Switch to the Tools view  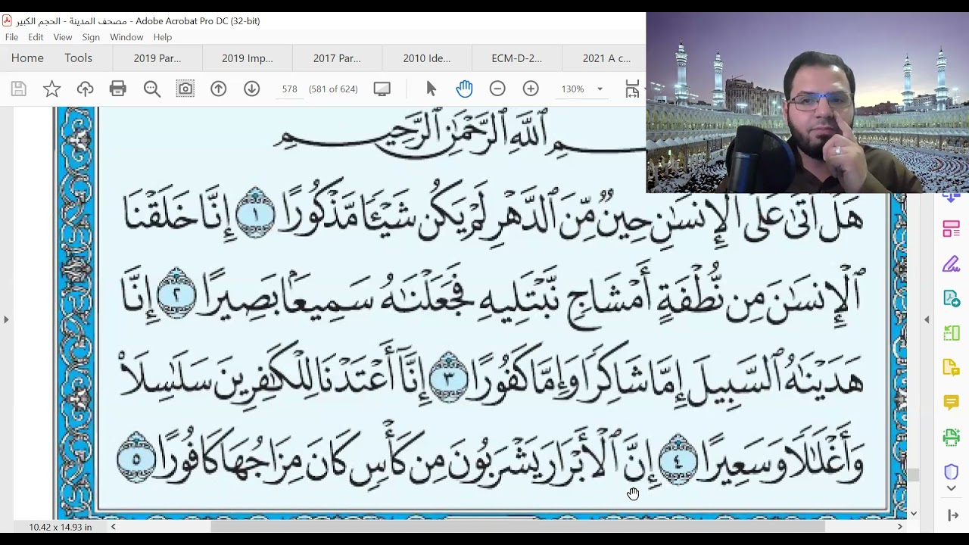(78, 58)
